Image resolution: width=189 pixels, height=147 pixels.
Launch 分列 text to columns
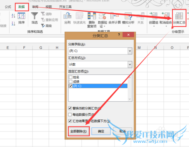pos(67,18)
